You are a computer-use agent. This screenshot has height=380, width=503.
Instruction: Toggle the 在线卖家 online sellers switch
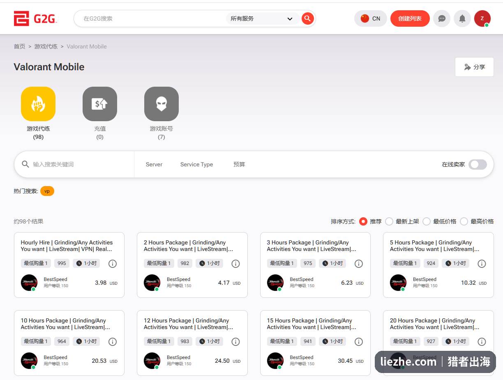tap(478, 164)
